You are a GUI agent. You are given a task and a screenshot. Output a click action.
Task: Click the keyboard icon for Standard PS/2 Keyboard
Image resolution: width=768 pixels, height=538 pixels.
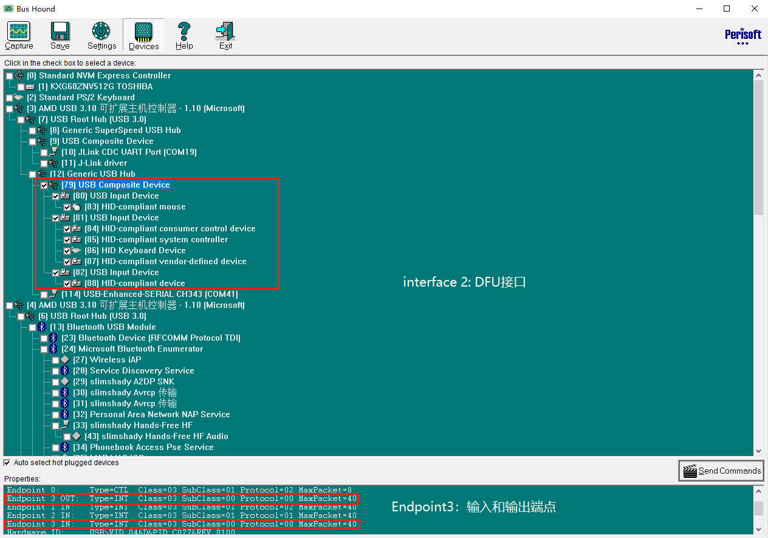point(19,97)
